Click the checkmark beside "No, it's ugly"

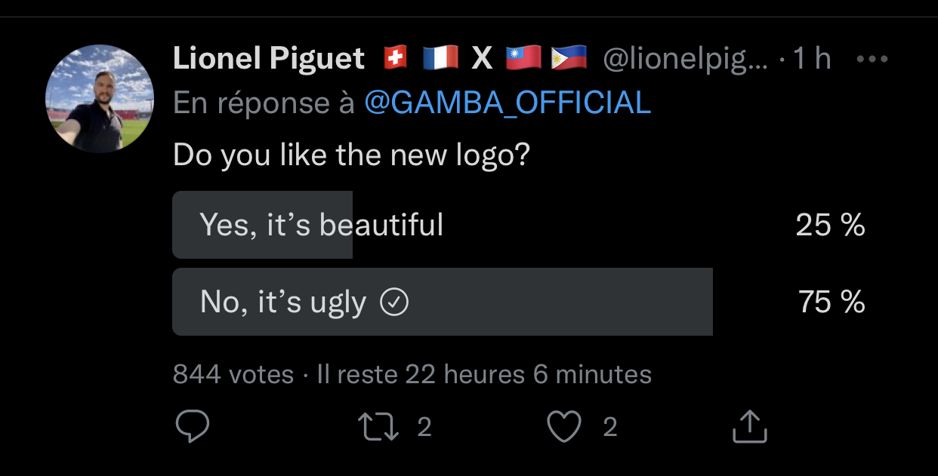click(393, 302)
